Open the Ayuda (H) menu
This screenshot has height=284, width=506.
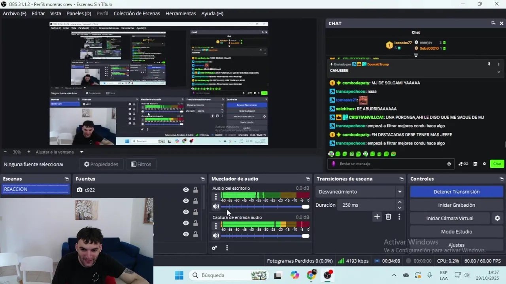212,13
